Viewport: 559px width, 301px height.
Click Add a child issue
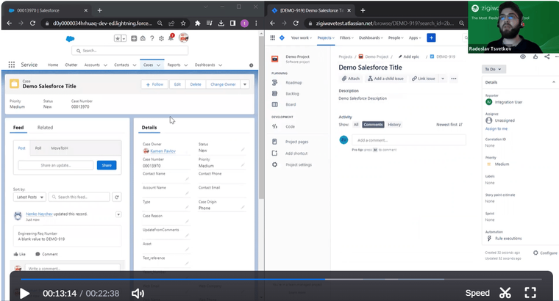385,79
